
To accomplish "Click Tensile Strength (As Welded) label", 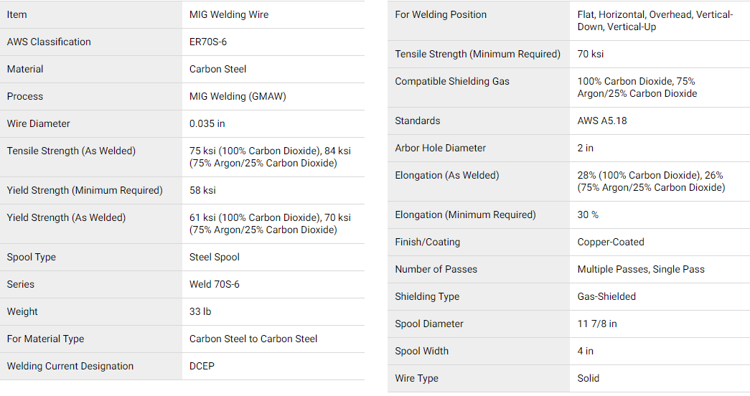I will click(71, 151).
